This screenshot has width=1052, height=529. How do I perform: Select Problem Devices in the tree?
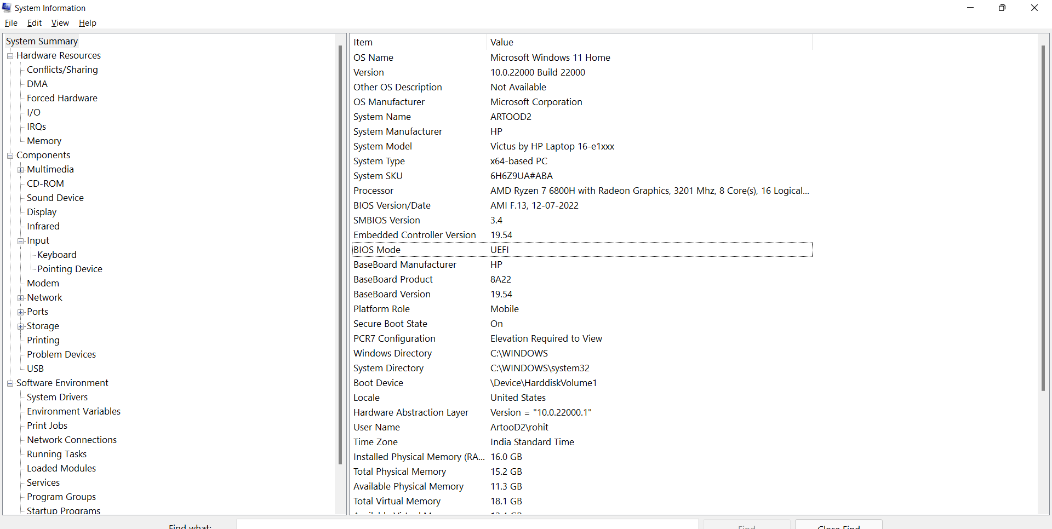61,354
